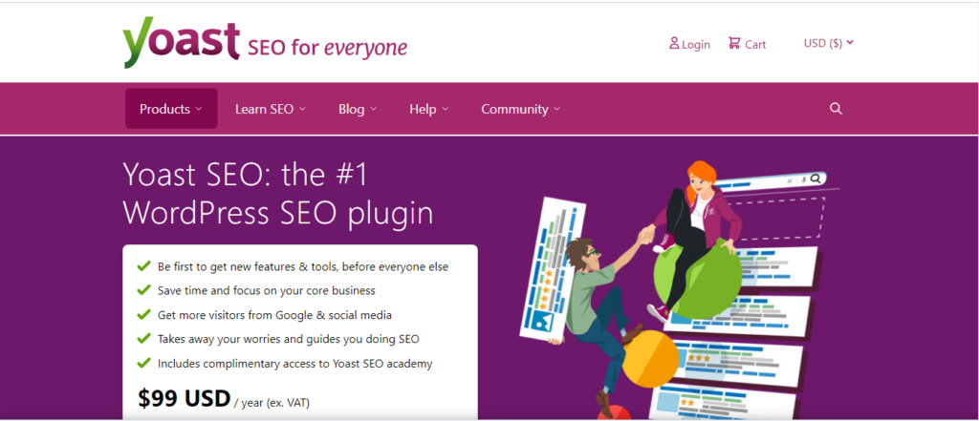This screenshot has width=979, height=421.
Task: Click checkmark beside 'Save time and focus'
Action: coord(143,289)
